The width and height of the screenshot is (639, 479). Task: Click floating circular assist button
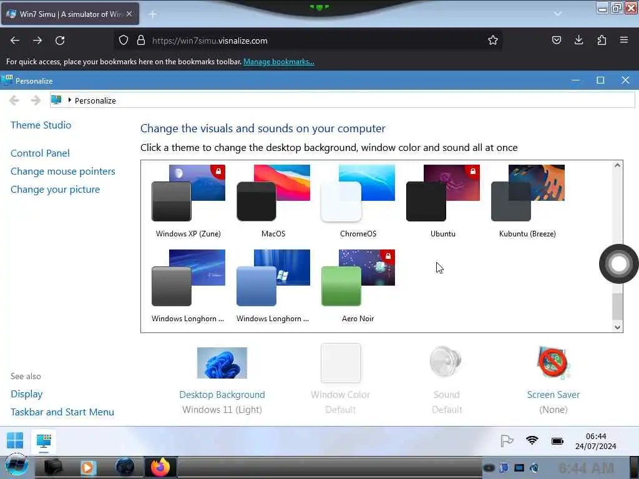coord(618,264)
